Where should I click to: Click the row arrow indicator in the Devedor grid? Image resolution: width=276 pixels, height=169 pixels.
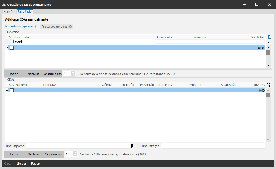7,48
